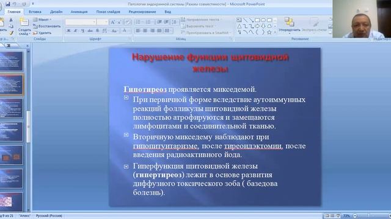Pick the font color A button

(x=124, y=30)
